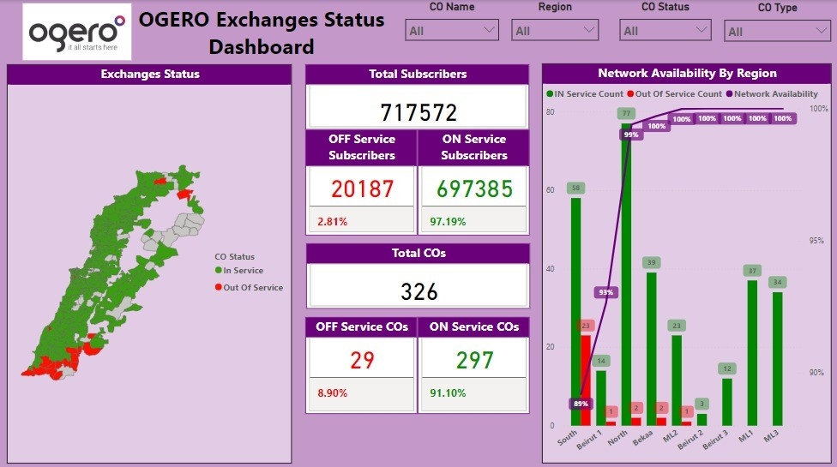837x467 pixels.
Task: Click the Total Subscribers card value 717572
Action: tap(418, 111)
